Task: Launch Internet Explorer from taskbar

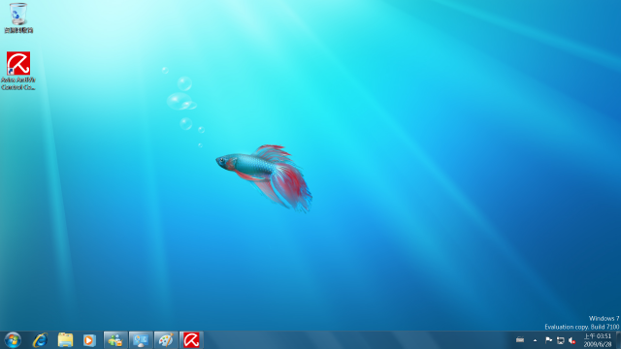Action: [x=40, y=340]
